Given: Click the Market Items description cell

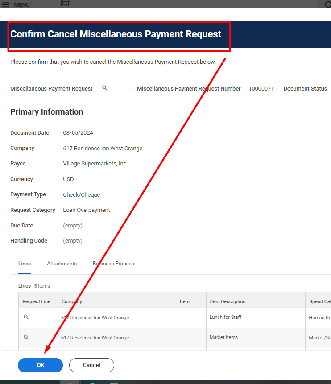Looking at the screenshot, I should pyautogui.click(x=256, y=338).
